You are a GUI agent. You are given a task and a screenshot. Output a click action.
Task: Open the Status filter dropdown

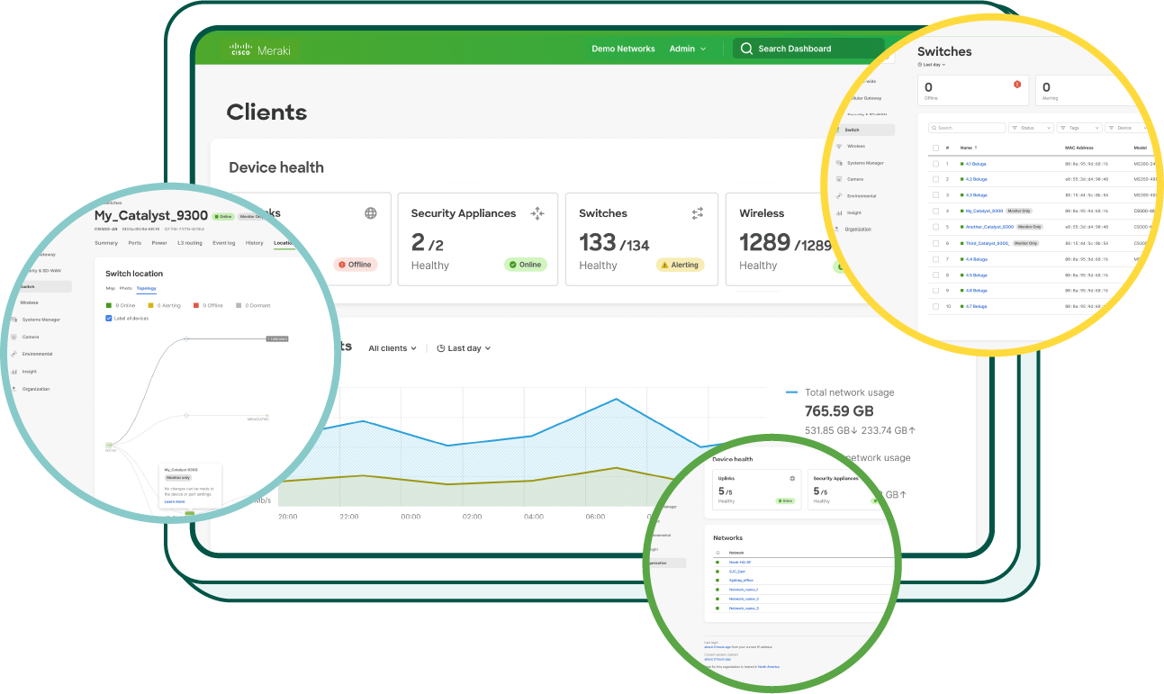pyautogui.click(x=1031, y=128)
